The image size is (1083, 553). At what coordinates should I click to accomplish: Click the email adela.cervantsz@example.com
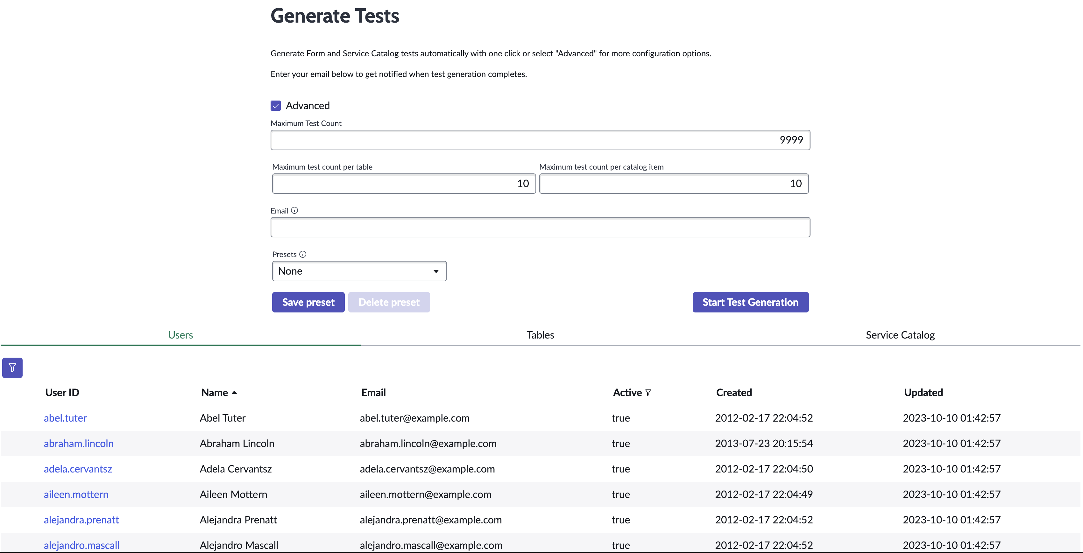(x=427, y=469)
